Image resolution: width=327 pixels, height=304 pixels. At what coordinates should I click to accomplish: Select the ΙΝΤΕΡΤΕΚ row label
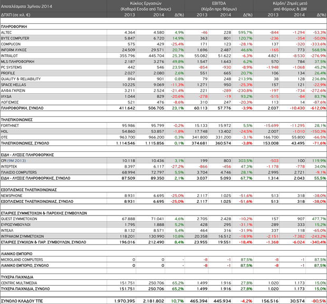pyautogui.click(x=9, y=166)
